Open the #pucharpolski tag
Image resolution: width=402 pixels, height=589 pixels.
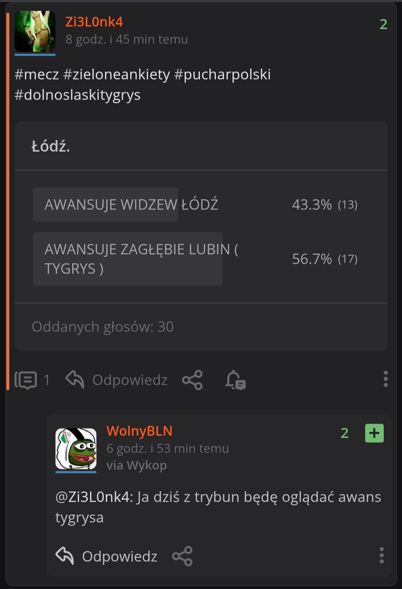(222, 74)
